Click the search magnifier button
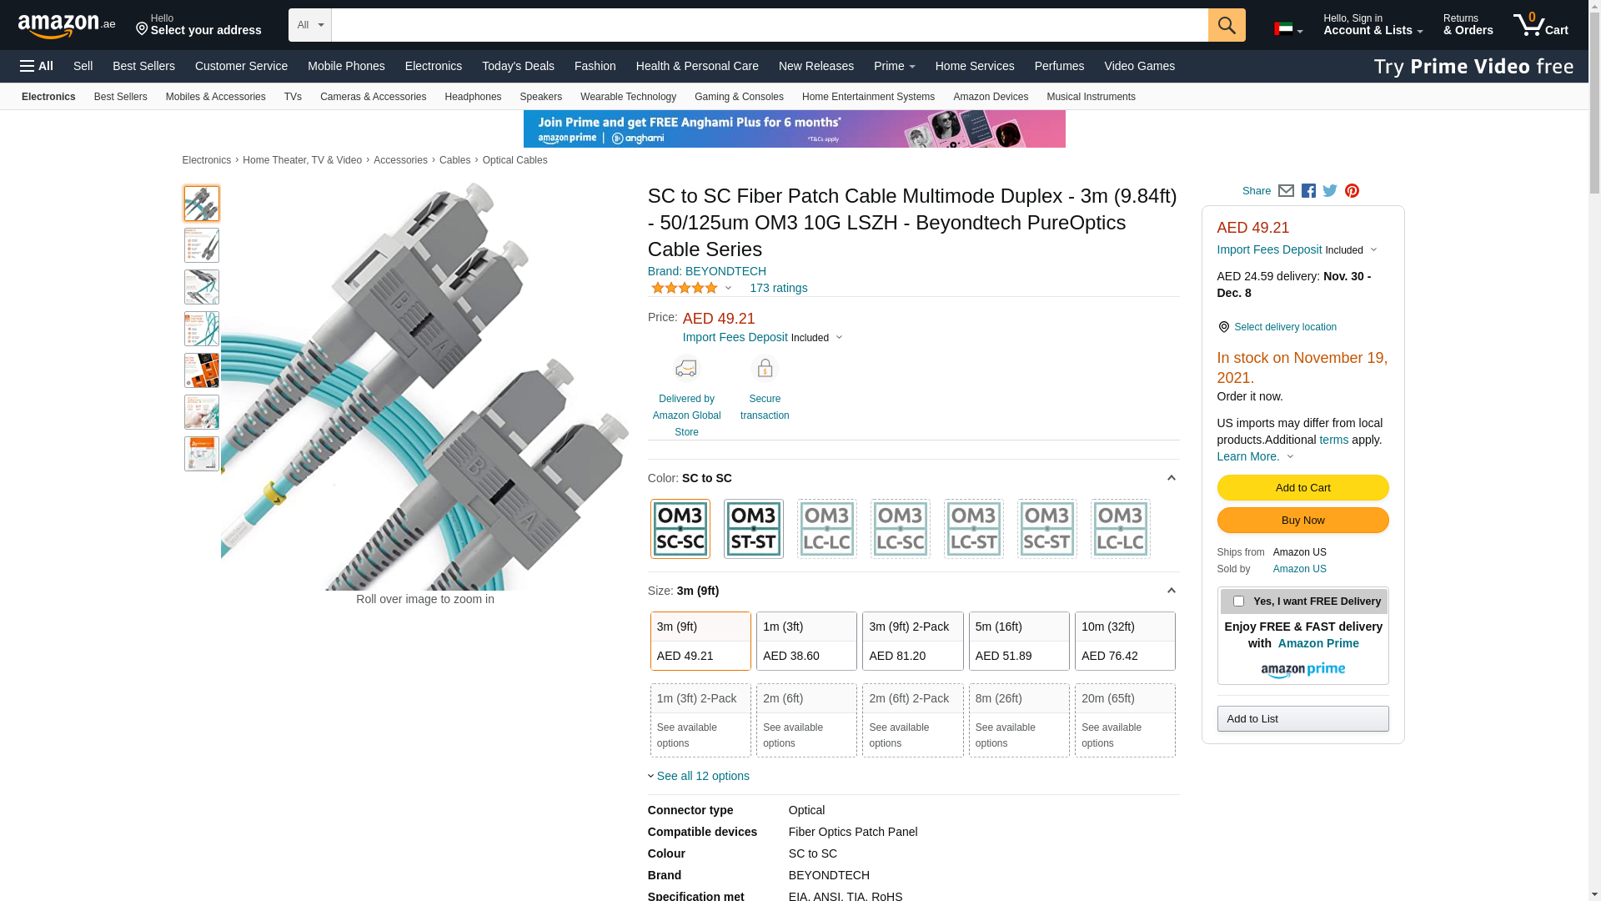 point(1226,25)
